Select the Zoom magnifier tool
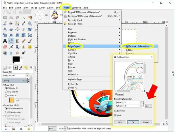 [30, 23]
